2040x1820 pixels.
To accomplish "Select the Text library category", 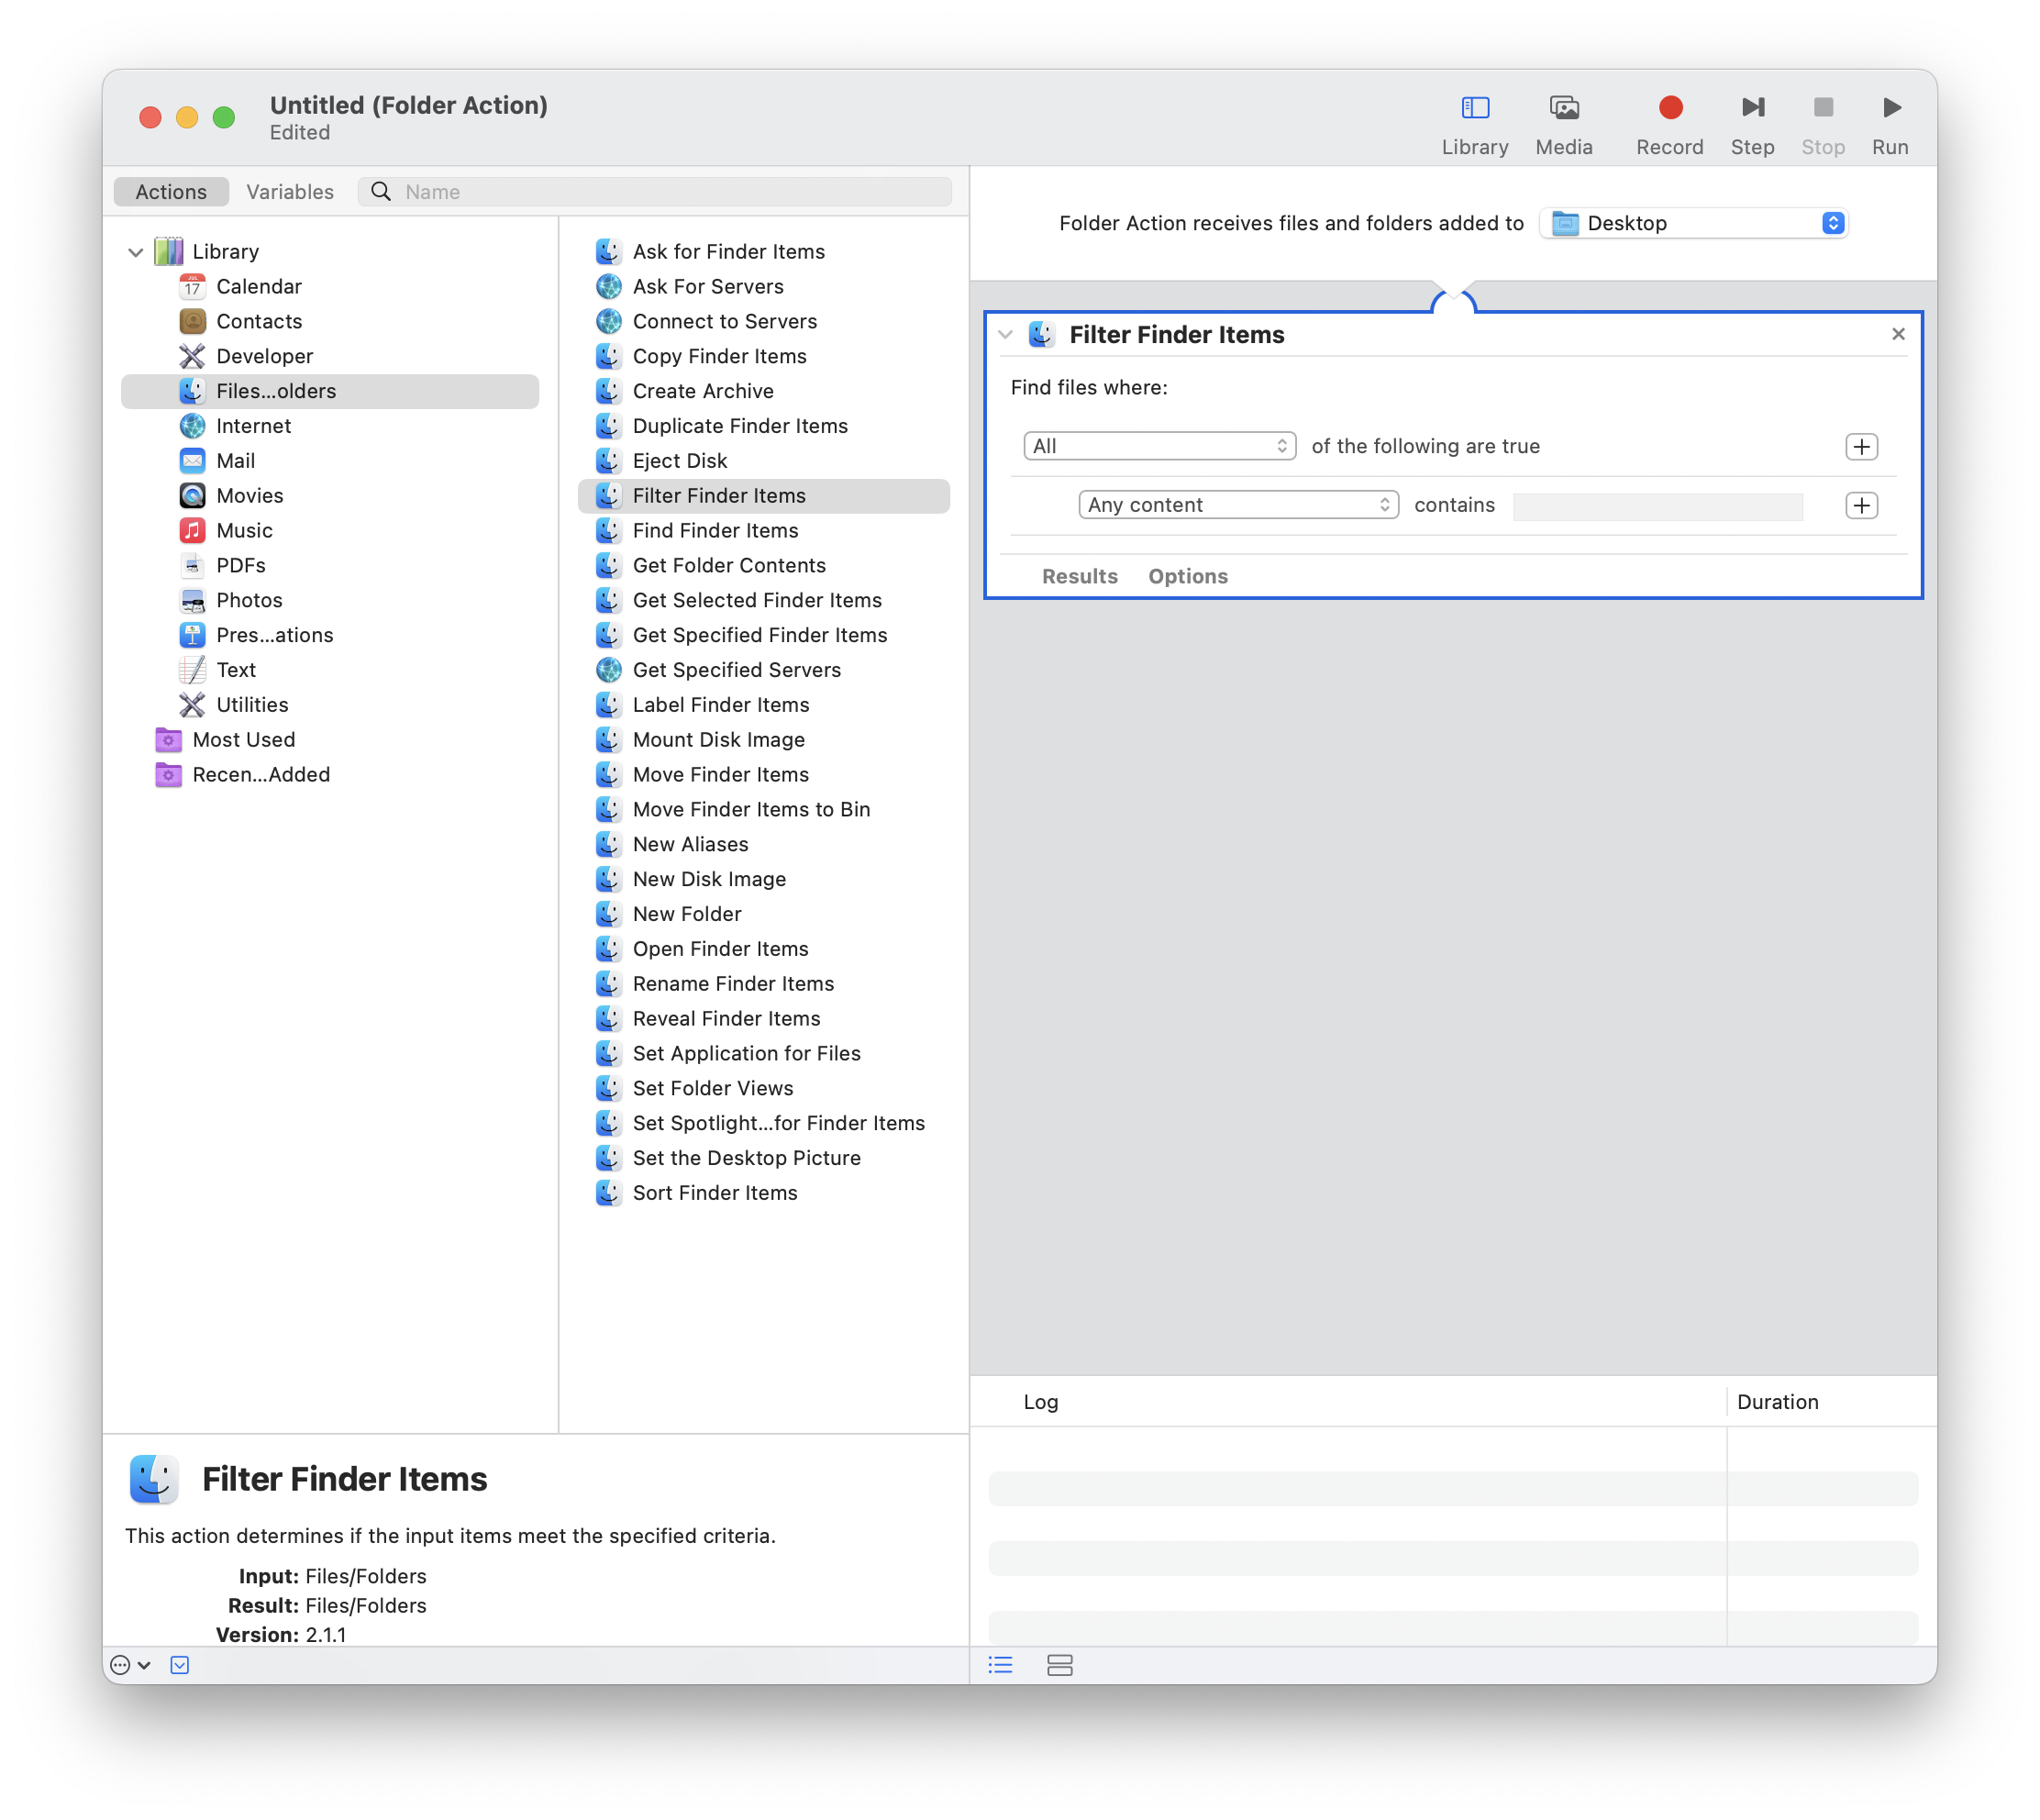I will [x=236, y=670].
